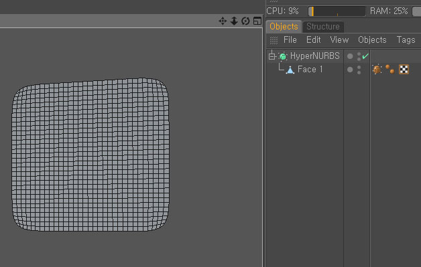Open the Edit menu in Objects manager
Screen dimensions: 421x267
[314, 40]
